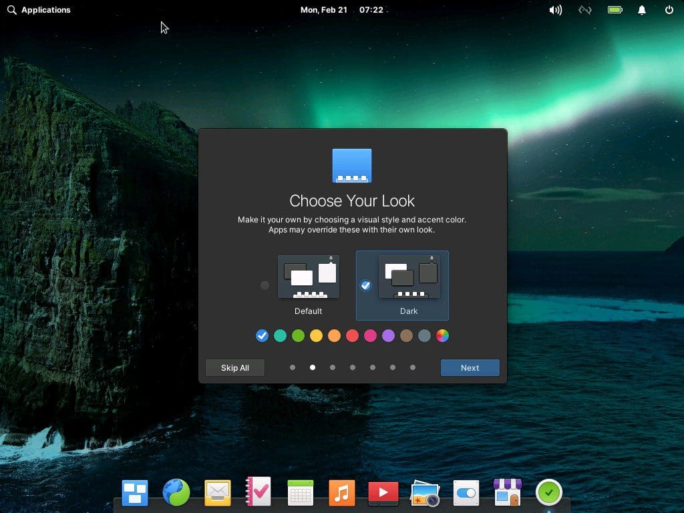
Task: Open the date and time panel
Action: pos(341,10)
